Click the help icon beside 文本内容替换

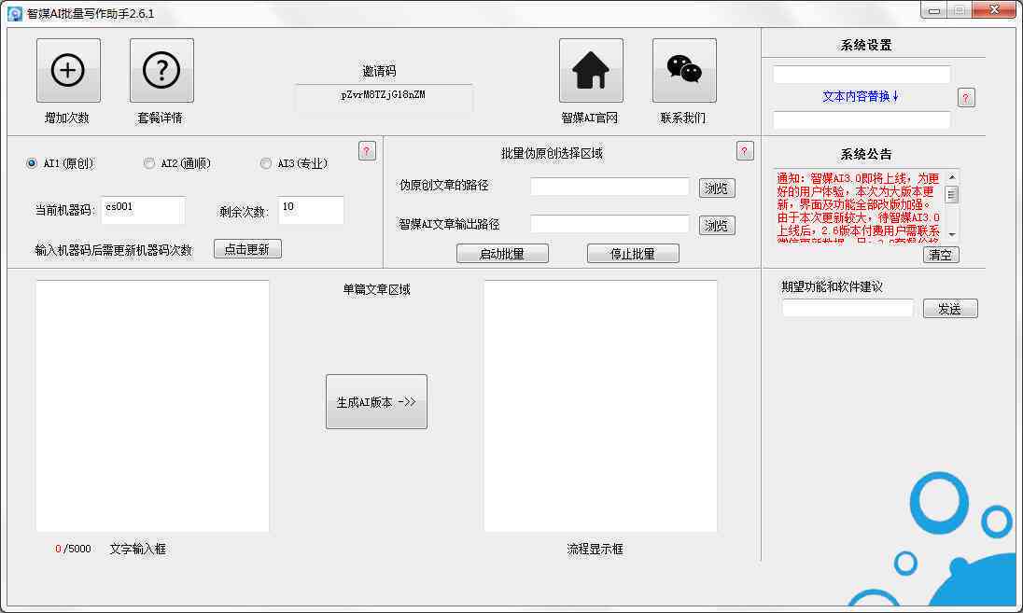coord(966,97)
